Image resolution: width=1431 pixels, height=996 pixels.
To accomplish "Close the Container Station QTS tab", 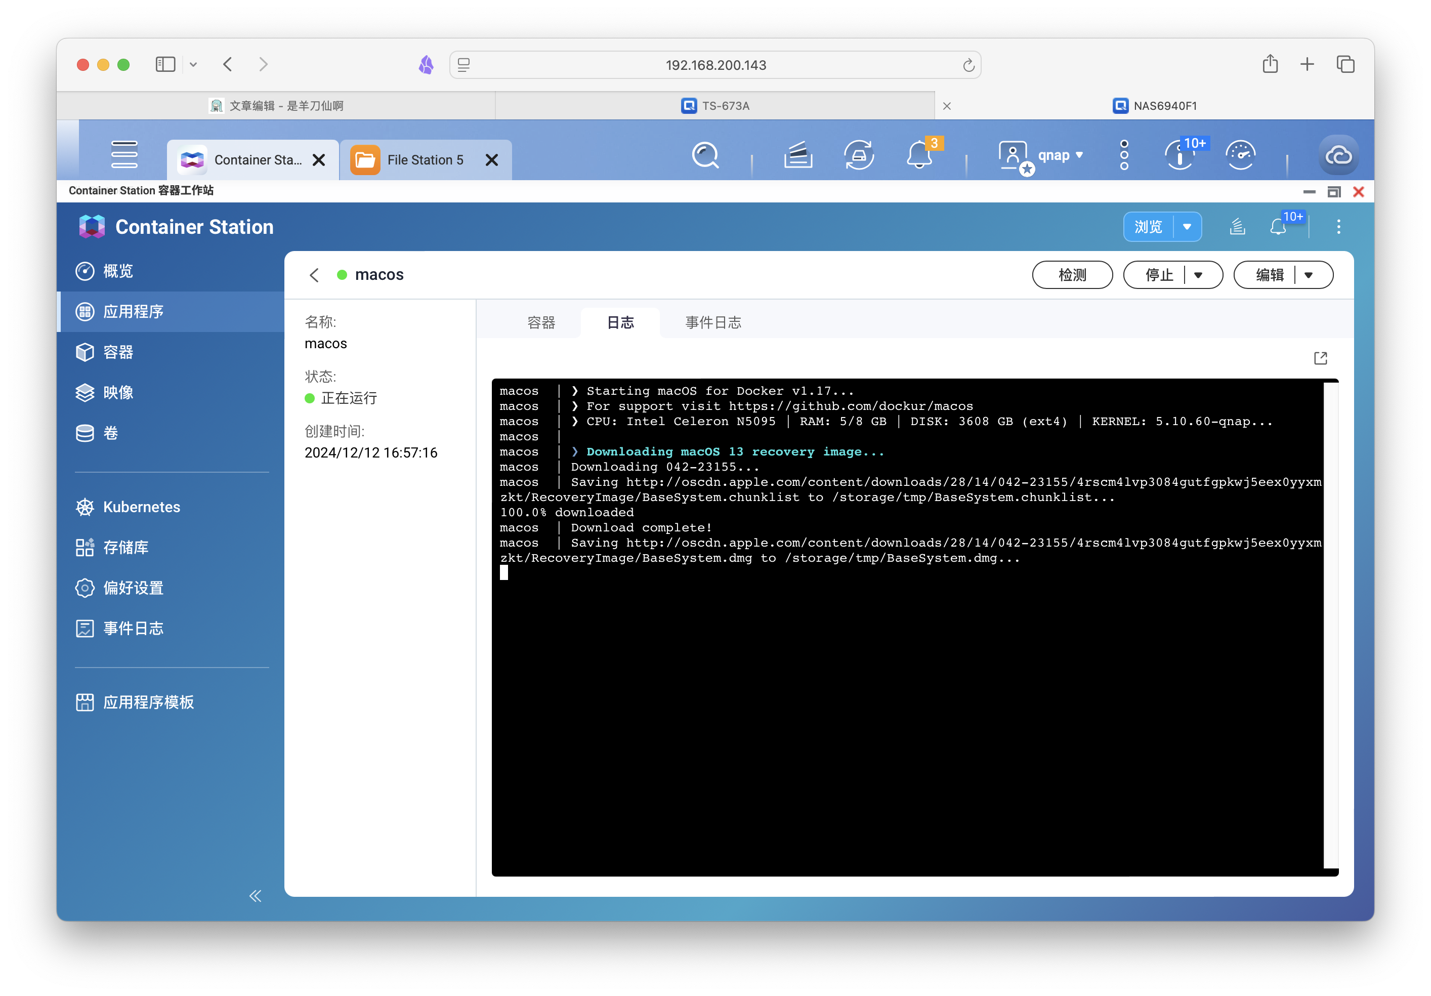I will tap(318, 160).
